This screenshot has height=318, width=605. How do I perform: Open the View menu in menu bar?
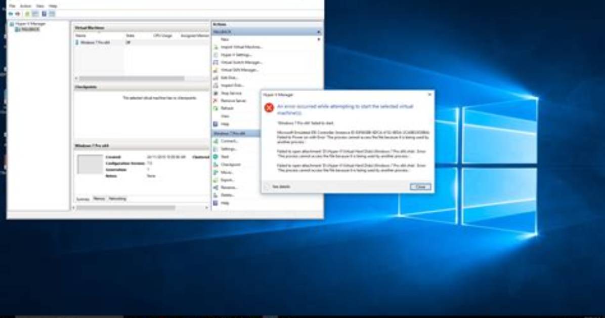pyautogui.click(x=40, y=6)
